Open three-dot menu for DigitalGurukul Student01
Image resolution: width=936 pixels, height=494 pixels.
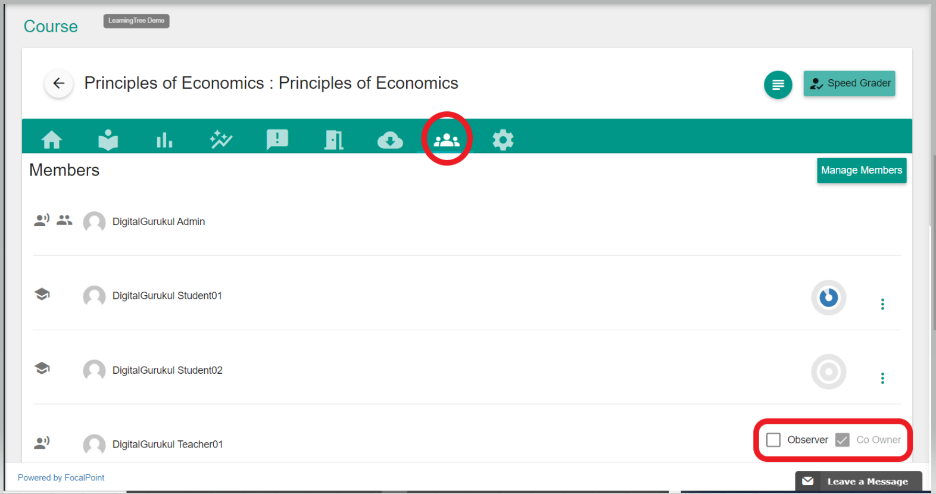[x=882, y=304]
